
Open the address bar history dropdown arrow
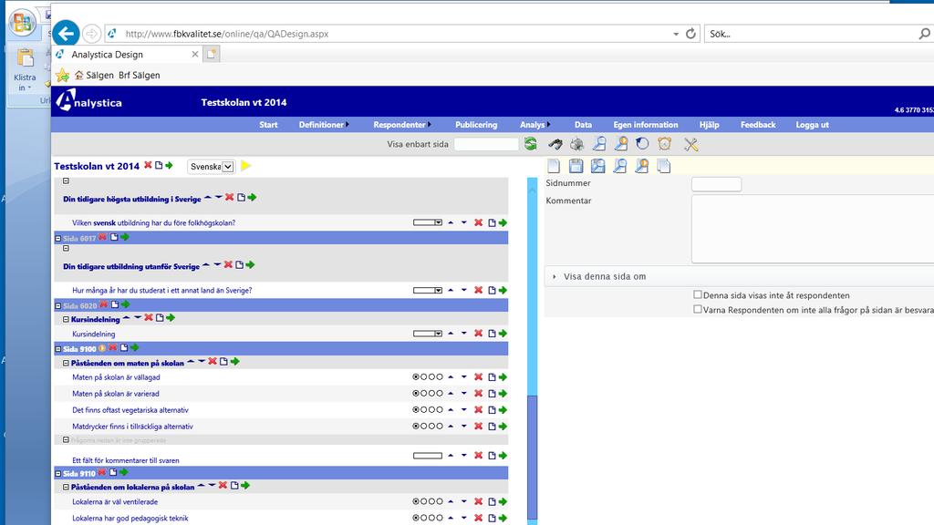click(x=676, y=34)
